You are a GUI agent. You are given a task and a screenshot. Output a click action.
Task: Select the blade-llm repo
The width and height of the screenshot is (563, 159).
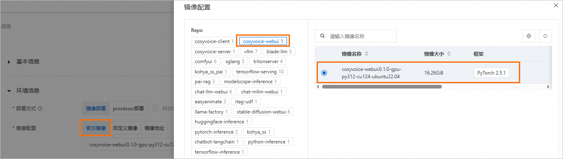click(279, 52)
